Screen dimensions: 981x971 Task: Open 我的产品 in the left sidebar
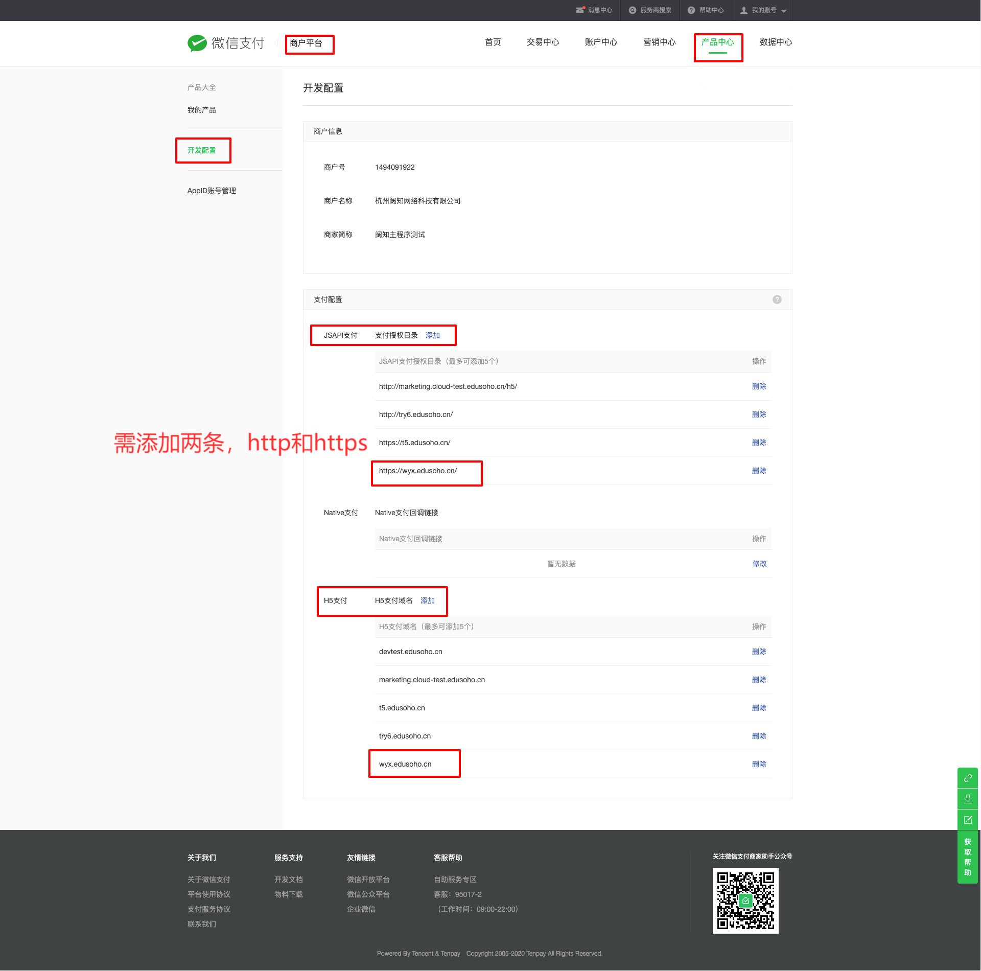point(201,110)
